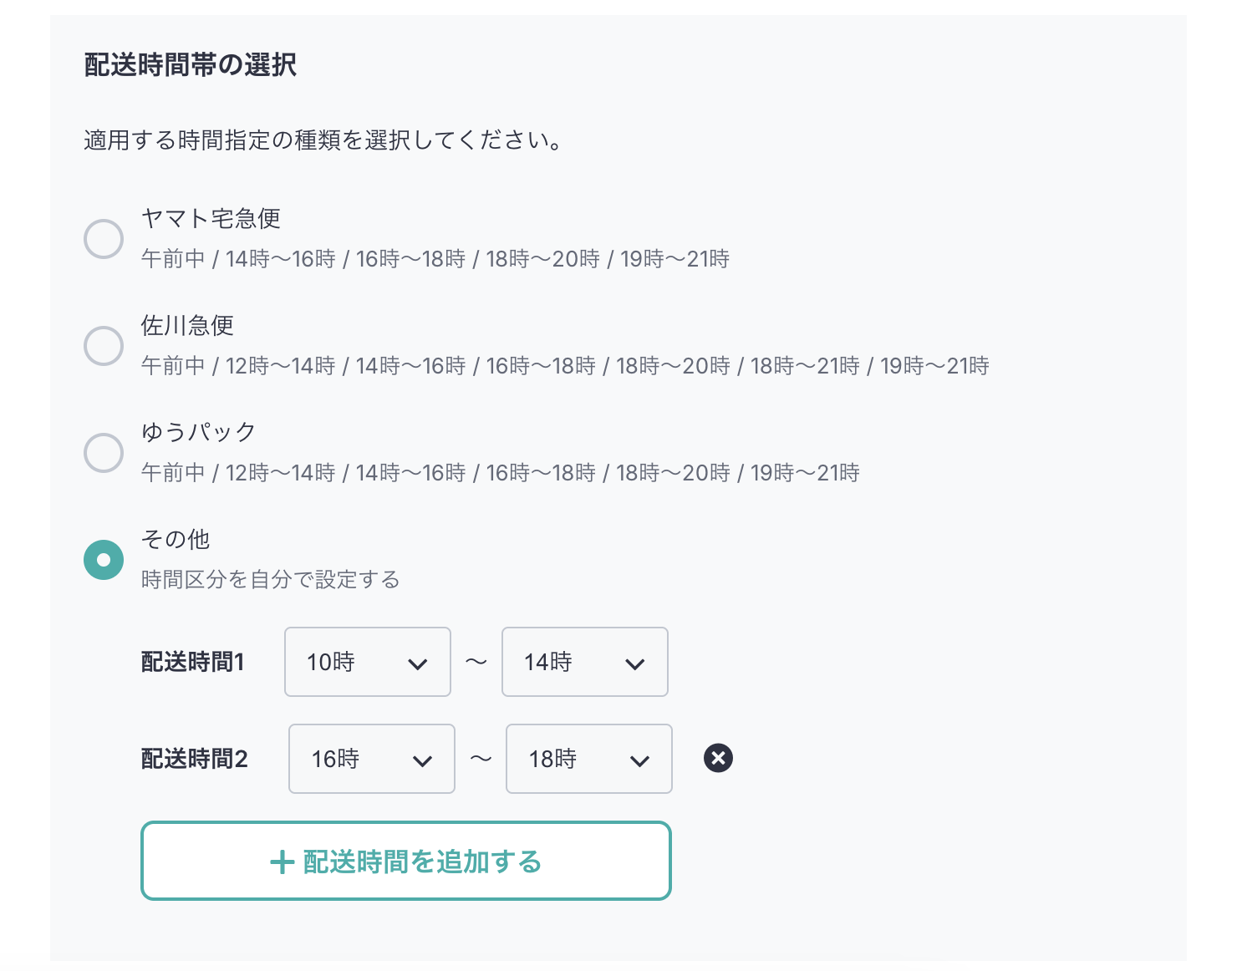This screenshot has height=971, width=1237.
Task: Click the chevron arrow in the 10時 box
Action: pos(418,664)
